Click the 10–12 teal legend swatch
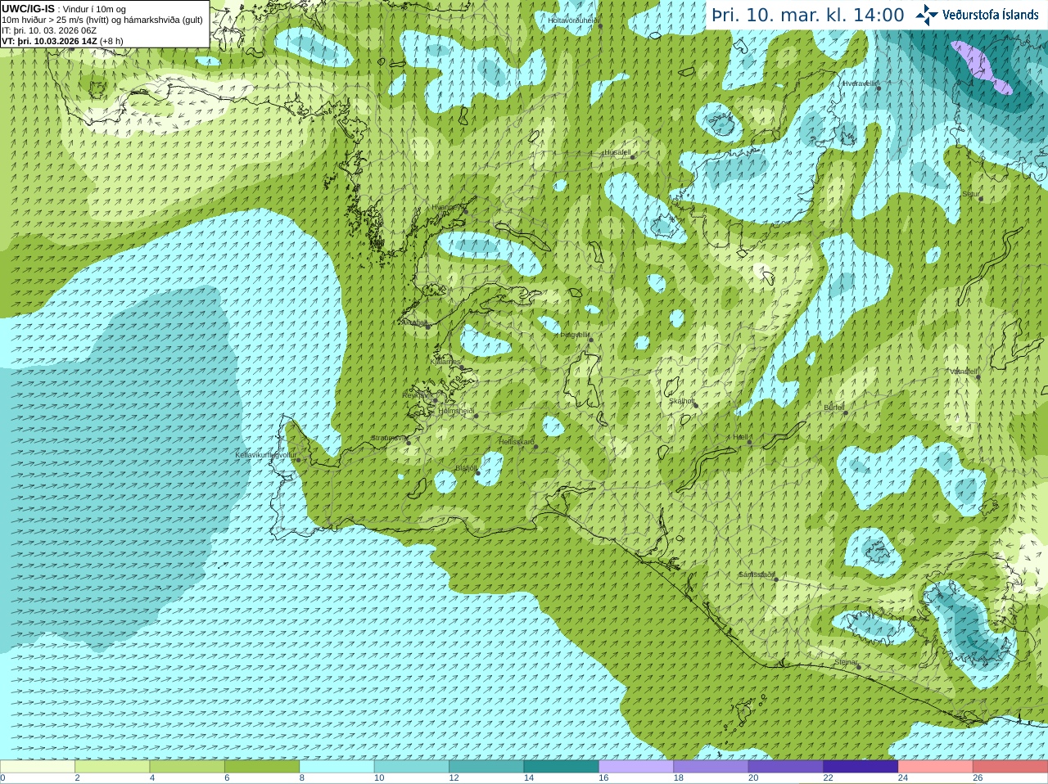Viewport: 1048px width, 784px height. 412,767
